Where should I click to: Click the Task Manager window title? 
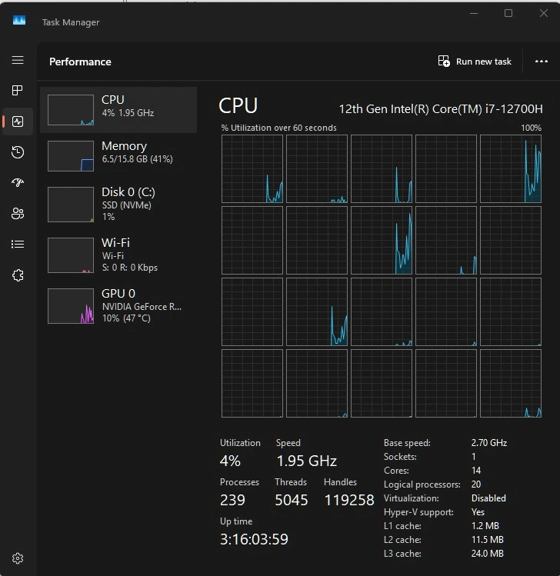point(71,22)
